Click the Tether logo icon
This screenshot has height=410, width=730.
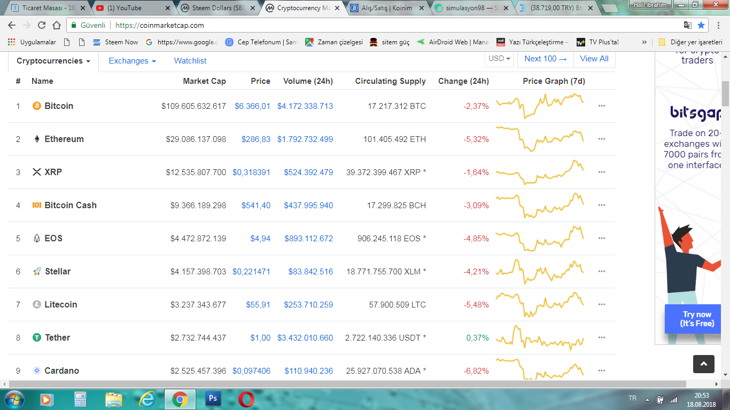tap(37, 337)
